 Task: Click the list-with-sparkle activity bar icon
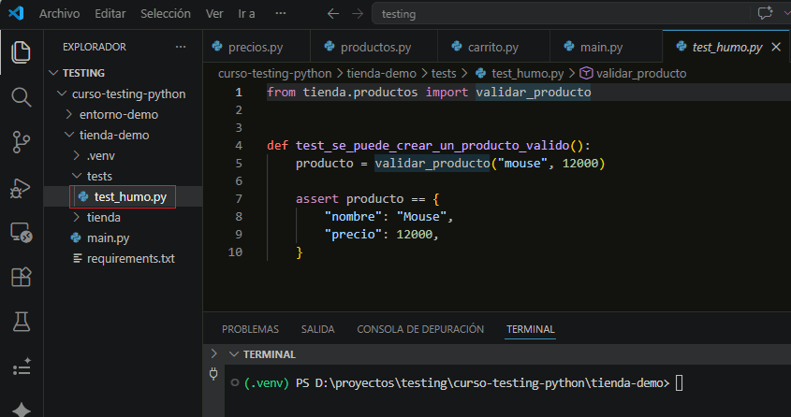tap(22, 367)
